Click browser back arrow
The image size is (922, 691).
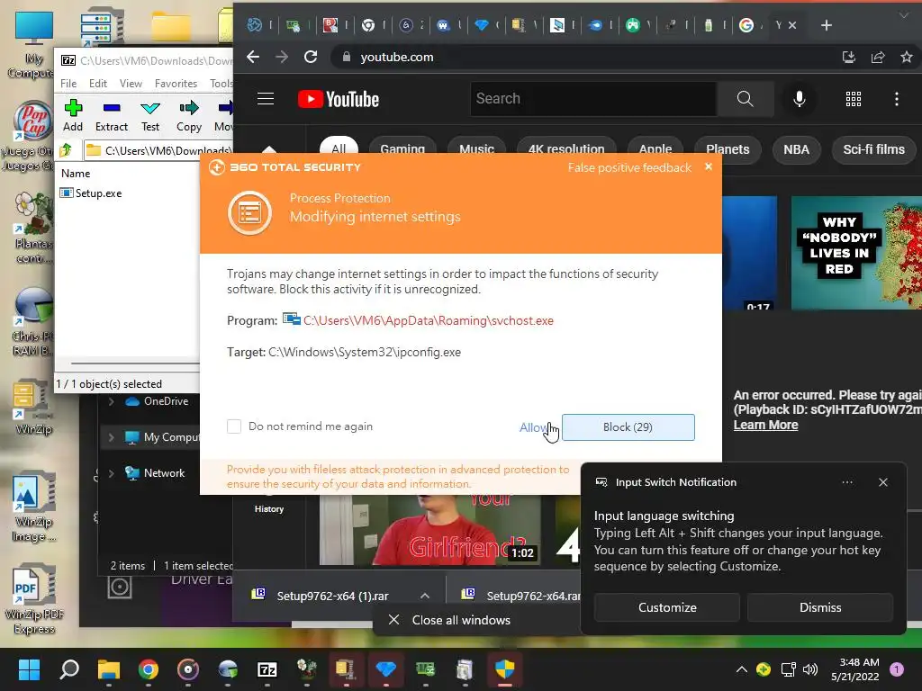[253, 57]
